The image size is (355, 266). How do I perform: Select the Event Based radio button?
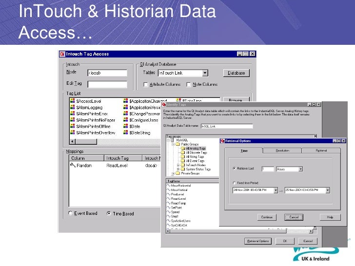pyautogui.click(x=70, y=213)
